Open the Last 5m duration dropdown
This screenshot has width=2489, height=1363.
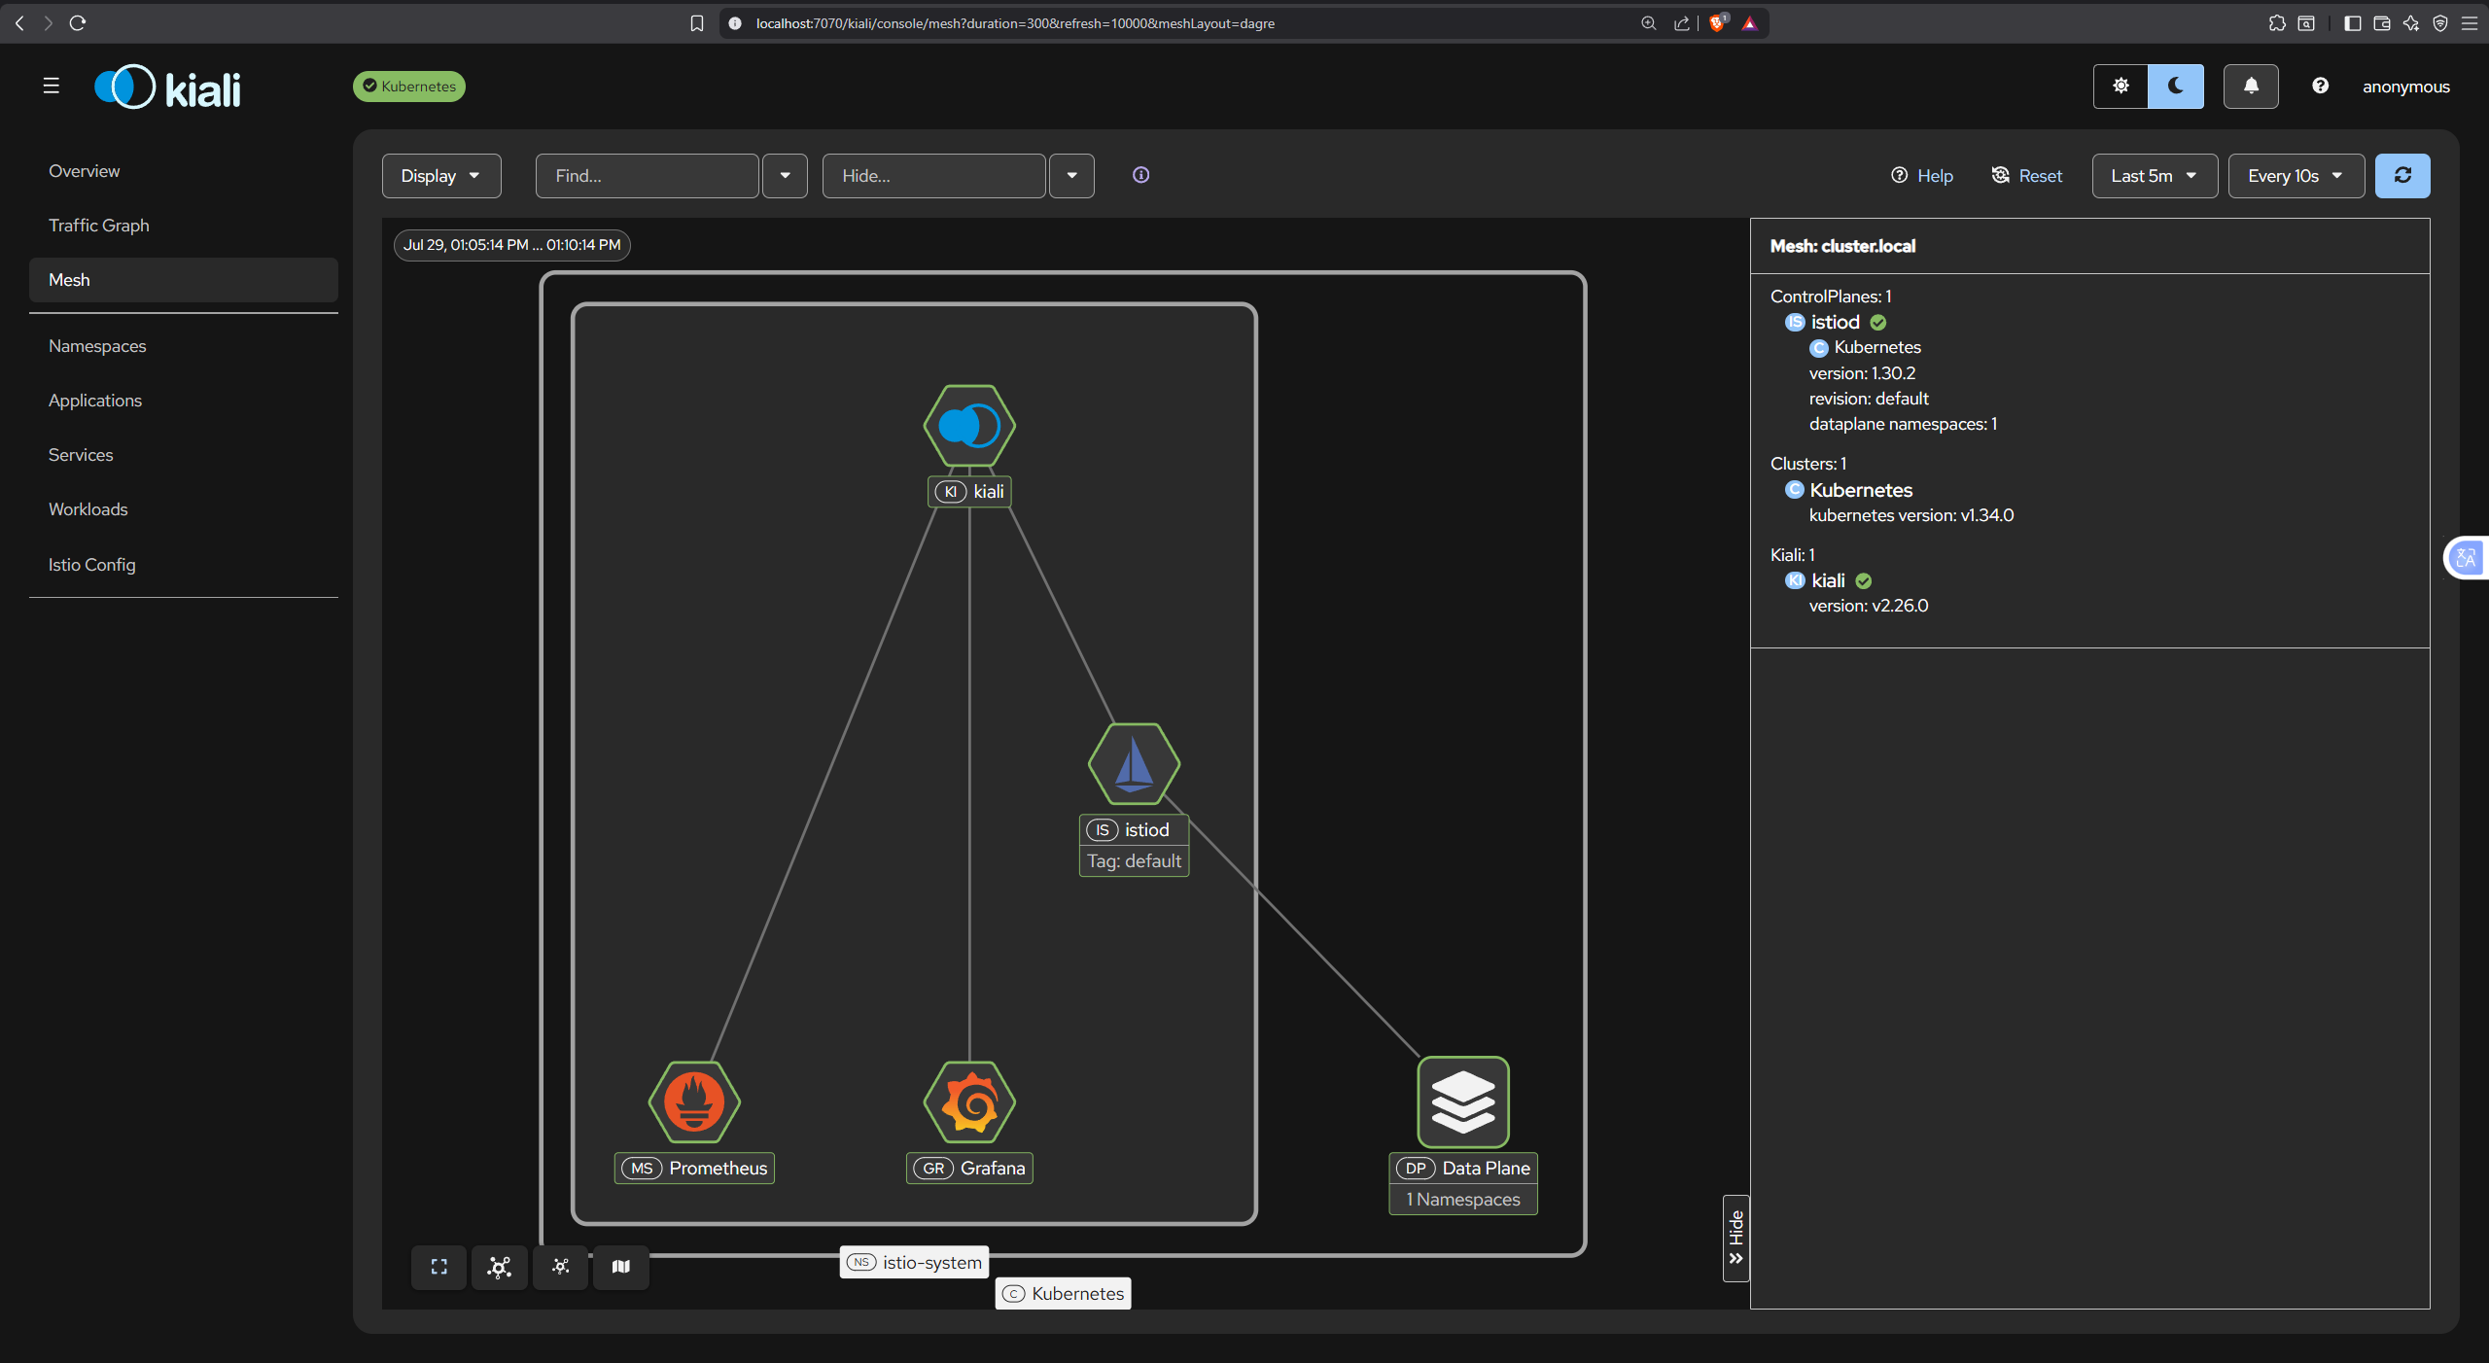2155,176
